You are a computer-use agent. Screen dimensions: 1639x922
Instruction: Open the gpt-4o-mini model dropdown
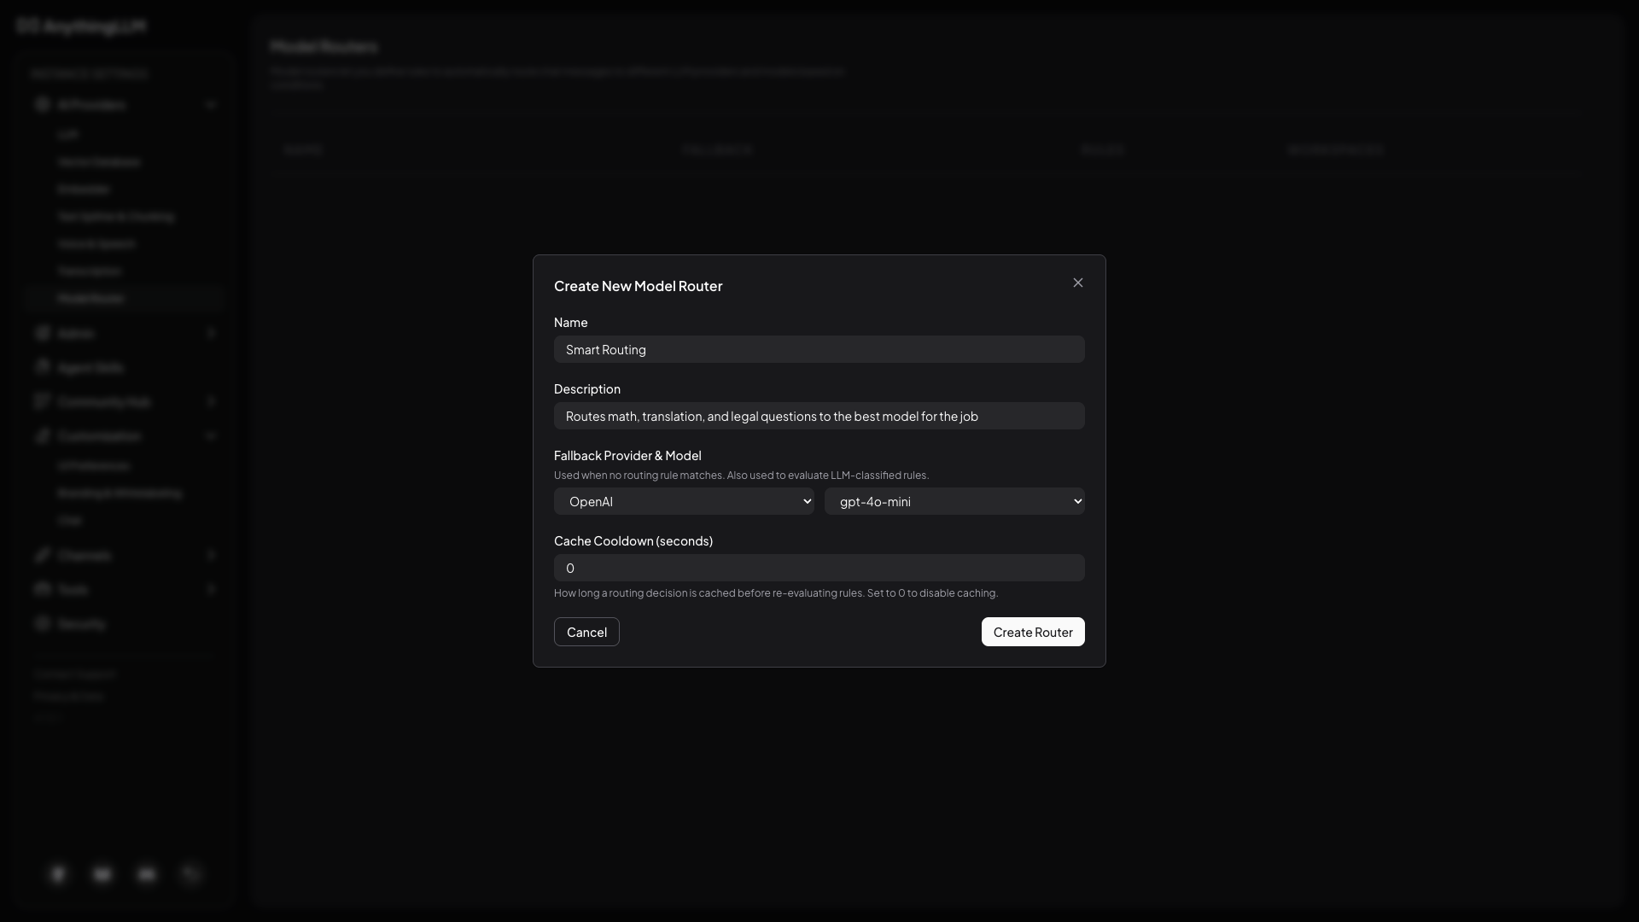click(x=954, y=501)
